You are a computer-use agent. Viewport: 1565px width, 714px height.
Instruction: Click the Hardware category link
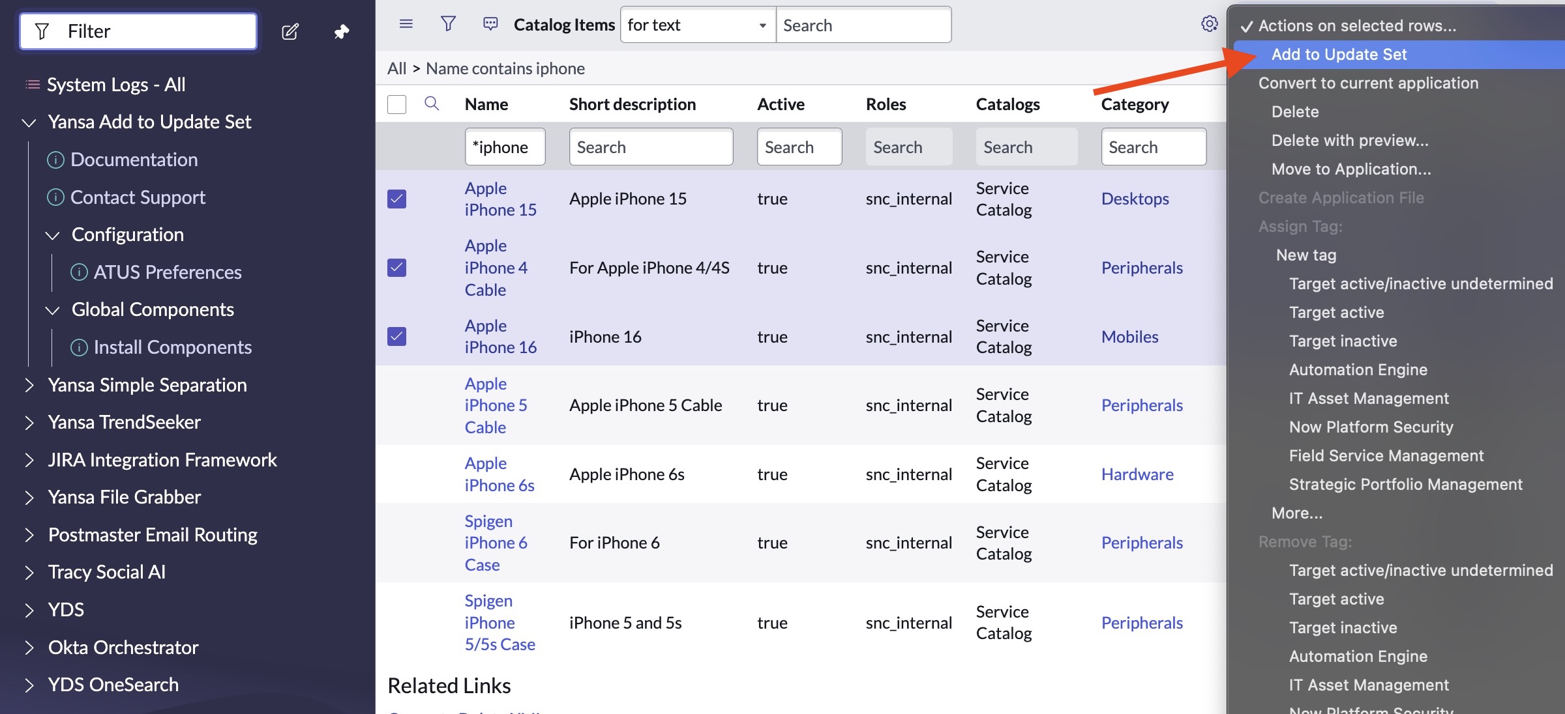pyautogui.click(x=1137, y=474)
